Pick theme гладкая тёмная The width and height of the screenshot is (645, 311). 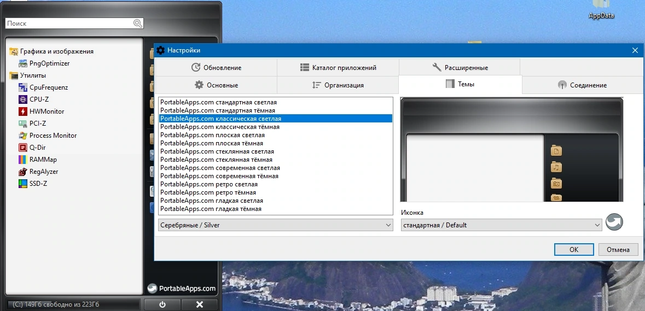tap(276, 209)
